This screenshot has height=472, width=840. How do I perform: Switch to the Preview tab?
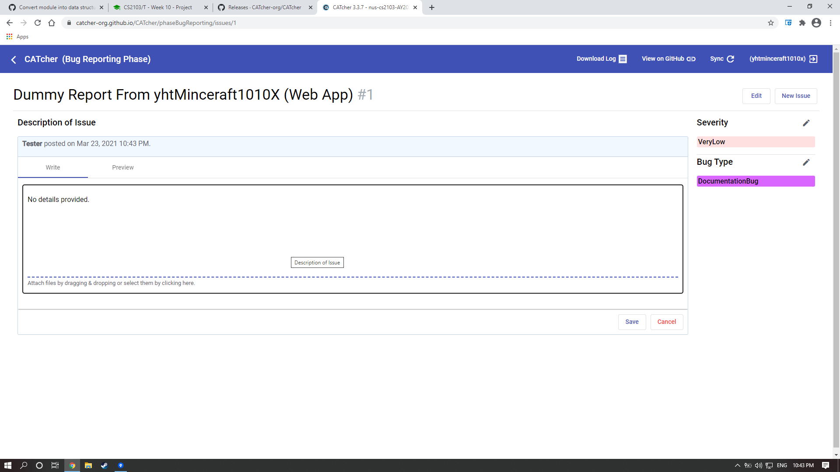coord(122,167)
